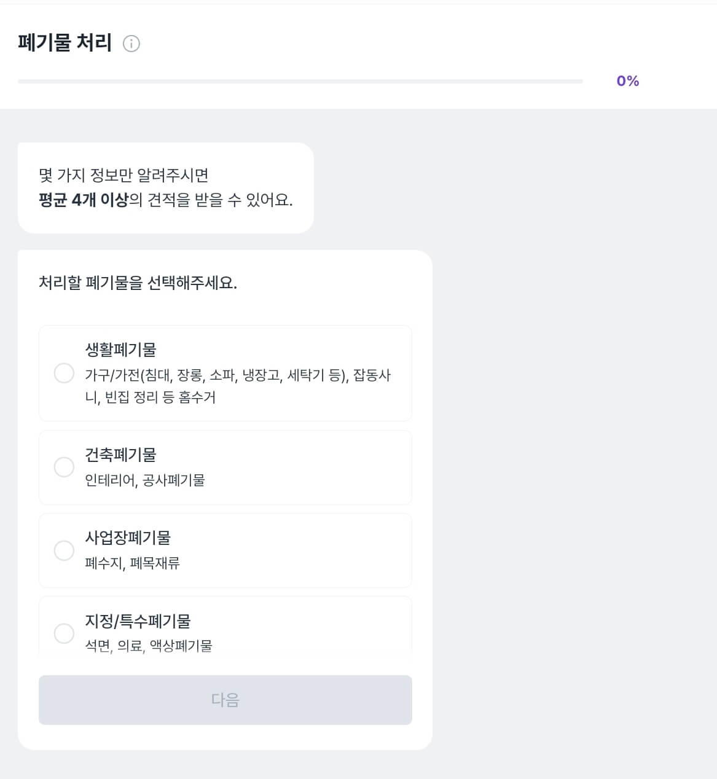
Task: Select the 지정/특수폐기물 radio button
Action: click(64, 633)
